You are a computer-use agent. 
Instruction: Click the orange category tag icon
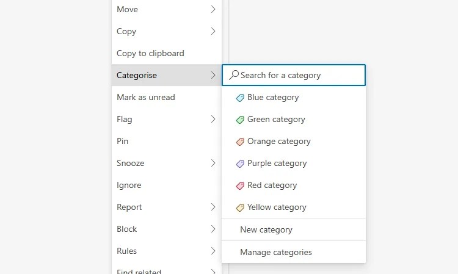[240, 142]
